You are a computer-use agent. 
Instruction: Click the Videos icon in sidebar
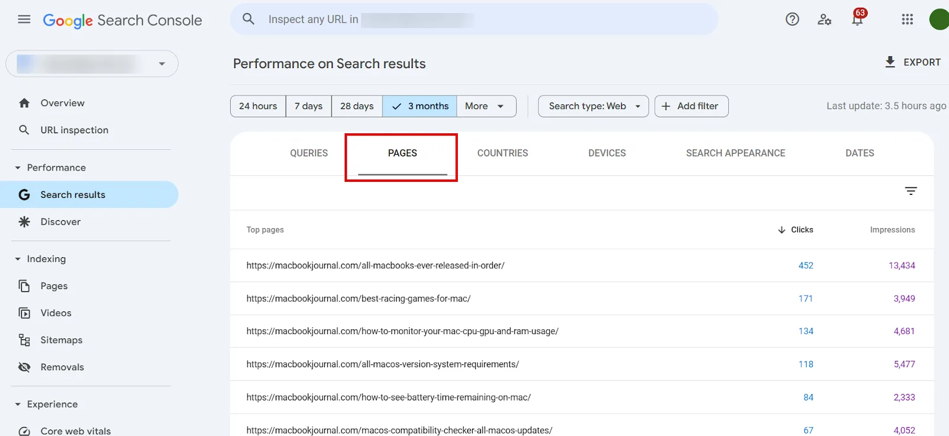click(24, 313)
